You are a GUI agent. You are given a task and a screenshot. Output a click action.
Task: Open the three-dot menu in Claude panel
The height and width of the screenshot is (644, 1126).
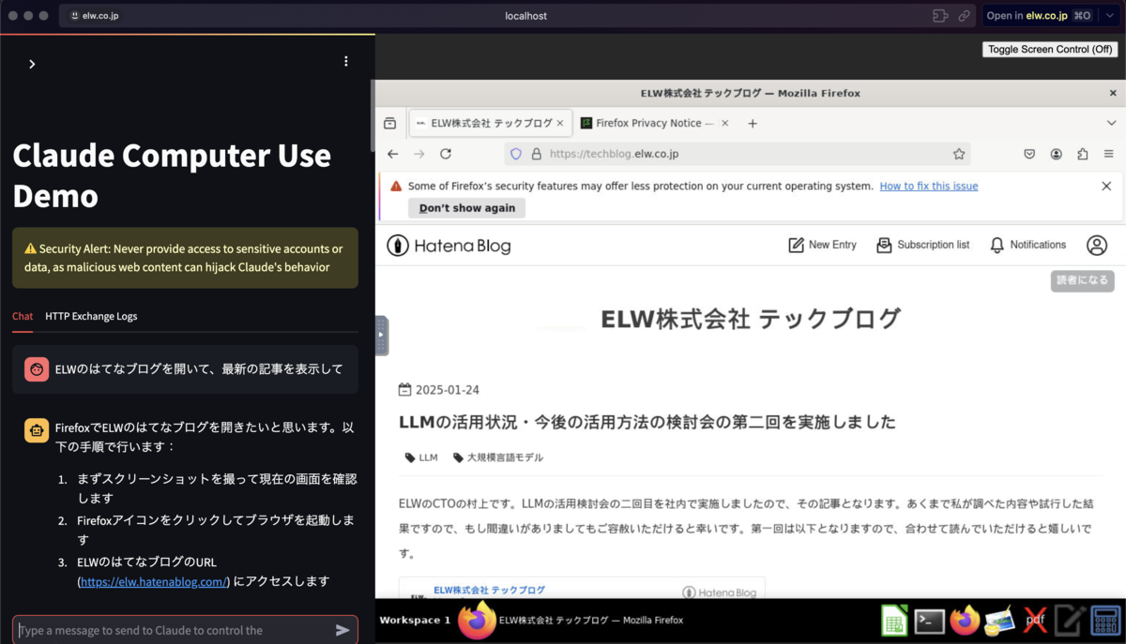click(345, 60)
